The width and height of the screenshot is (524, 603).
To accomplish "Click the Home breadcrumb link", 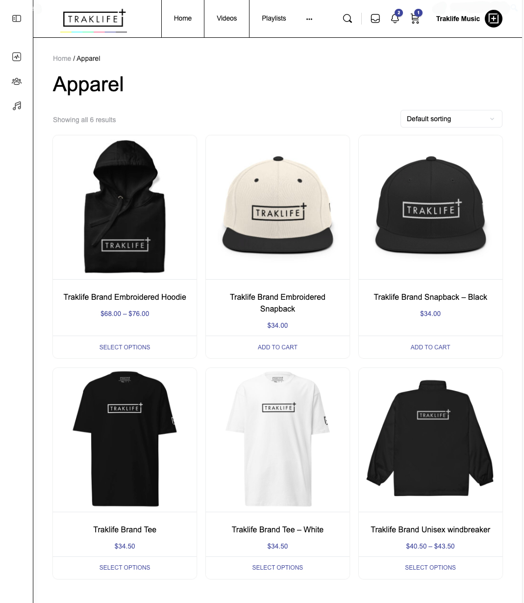I will click(62, 58).
